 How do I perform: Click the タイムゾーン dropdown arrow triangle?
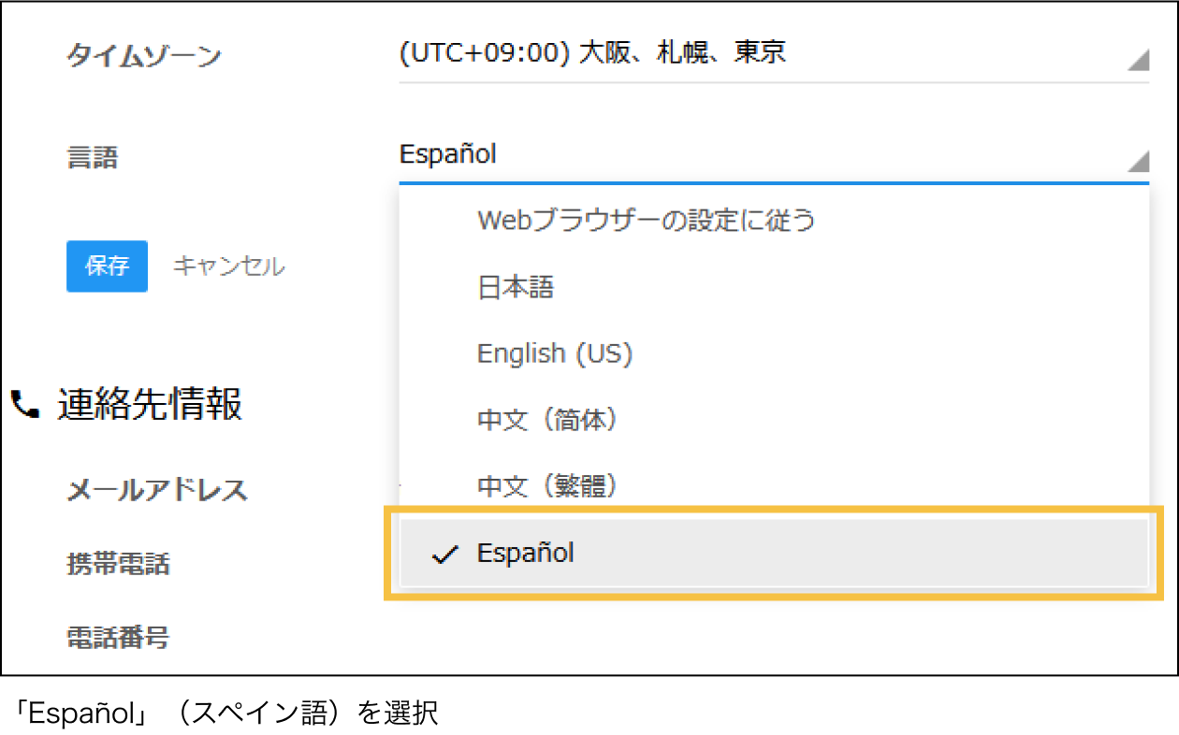[x=1137, y=62]
